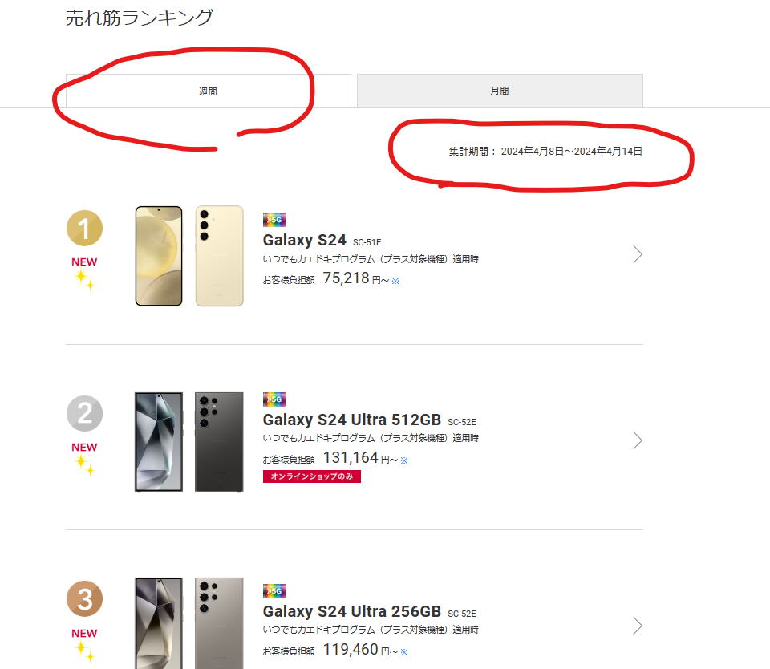770x669 pixels.
Task: Open Galaxy S24 via its right chevron
Action: 638,254
